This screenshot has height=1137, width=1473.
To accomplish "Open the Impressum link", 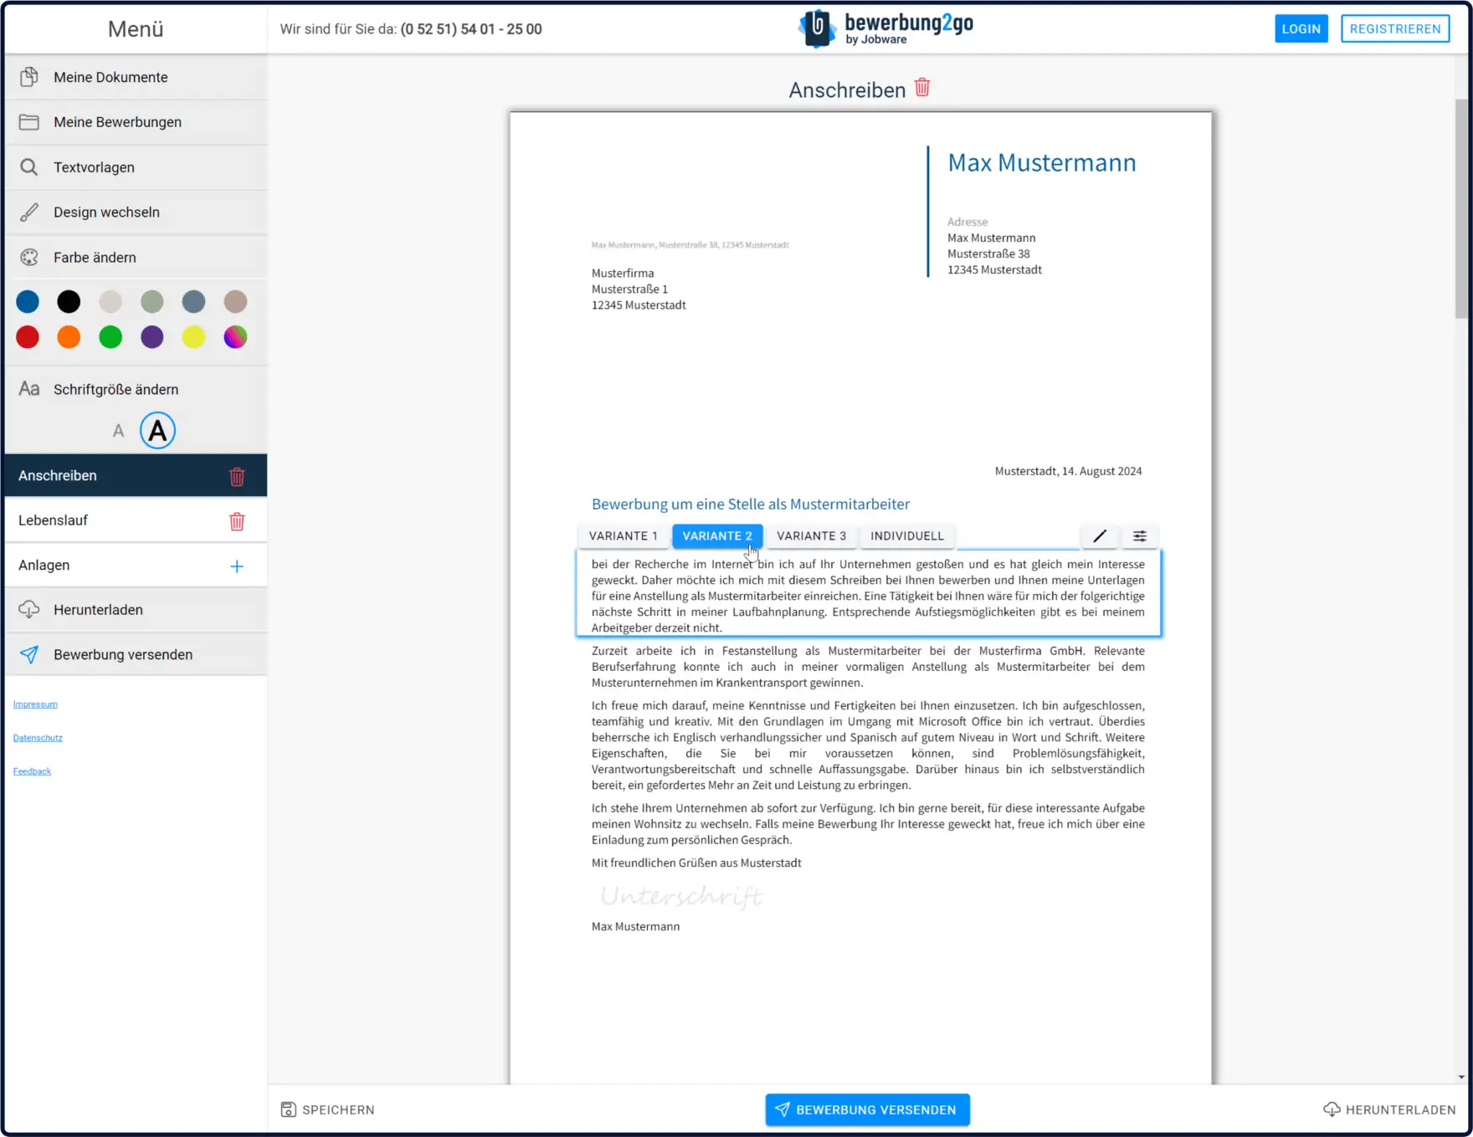I will click(x=35, y=704).
